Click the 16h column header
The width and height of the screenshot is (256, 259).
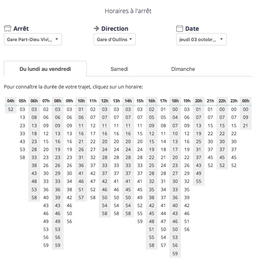click(152, 101)
